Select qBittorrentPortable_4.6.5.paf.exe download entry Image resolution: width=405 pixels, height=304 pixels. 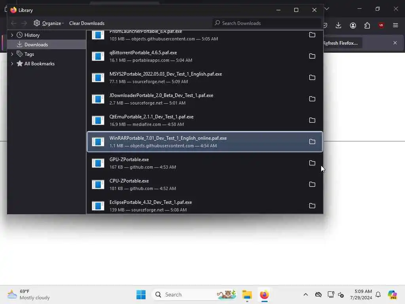[x=205, y=56]
